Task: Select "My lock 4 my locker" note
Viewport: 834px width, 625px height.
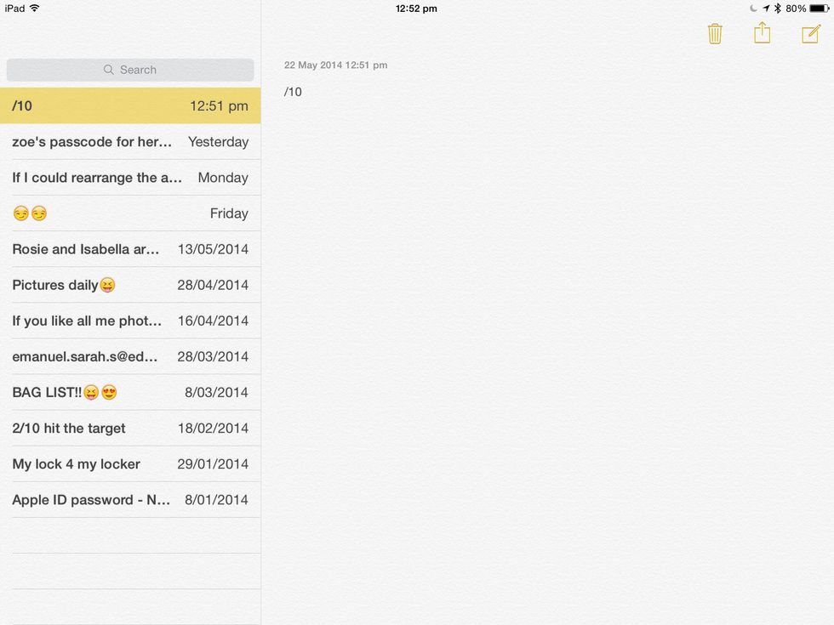Action: click(130, 463)
